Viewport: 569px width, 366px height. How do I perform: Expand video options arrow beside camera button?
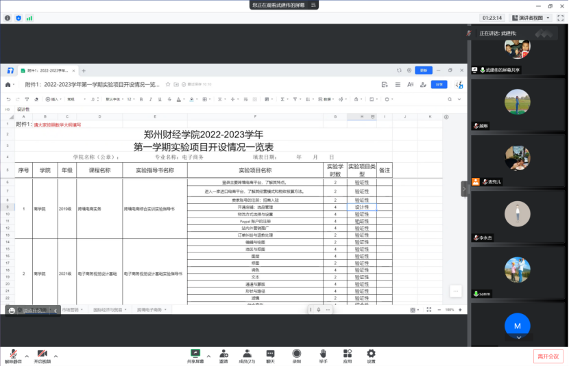[x=56, y=356]
